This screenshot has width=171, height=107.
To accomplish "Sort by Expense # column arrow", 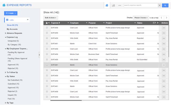I will [x=68, y=23].
